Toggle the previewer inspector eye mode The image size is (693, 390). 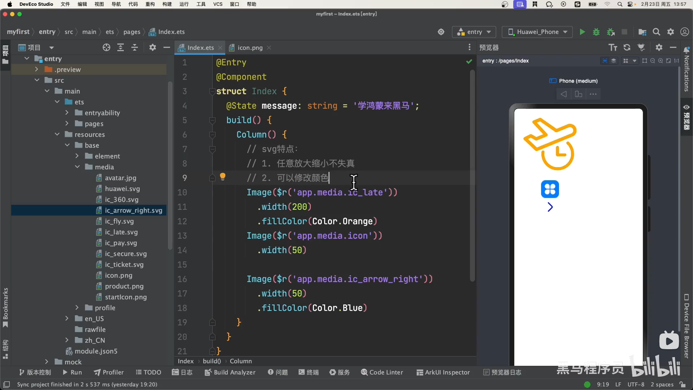click(605, 61)
